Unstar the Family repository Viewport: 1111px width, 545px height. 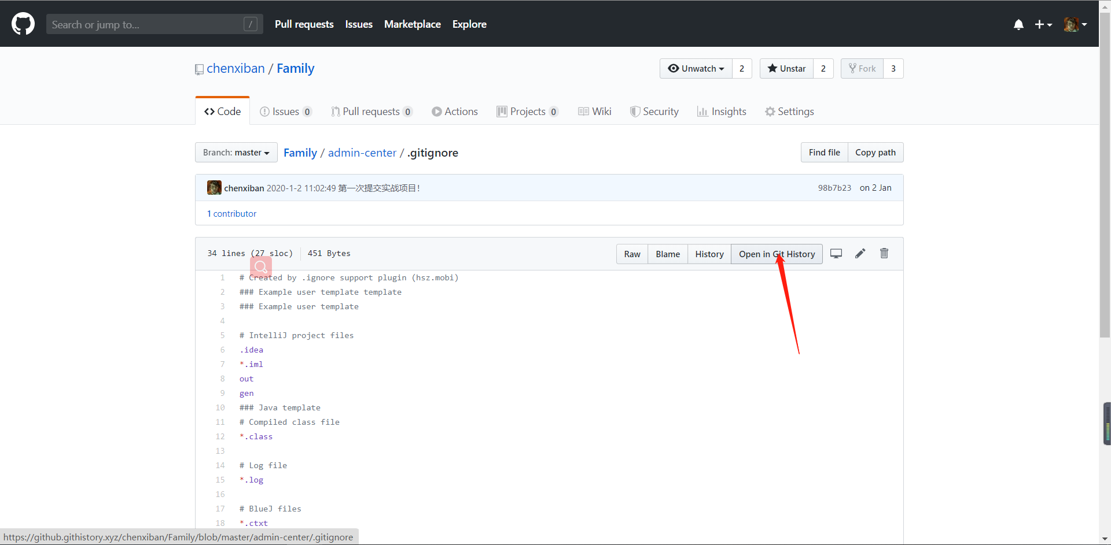coord(786,68)
